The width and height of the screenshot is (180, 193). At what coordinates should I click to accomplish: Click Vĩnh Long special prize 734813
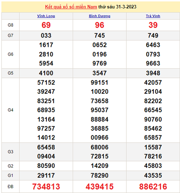coord(46,186)
